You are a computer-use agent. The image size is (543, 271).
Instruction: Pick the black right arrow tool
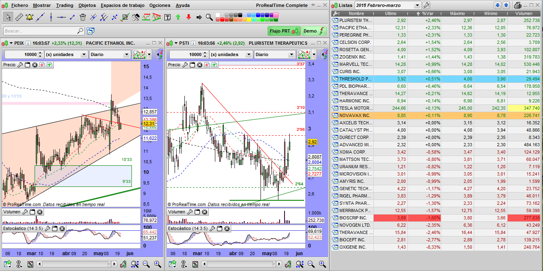click(199, 17)
